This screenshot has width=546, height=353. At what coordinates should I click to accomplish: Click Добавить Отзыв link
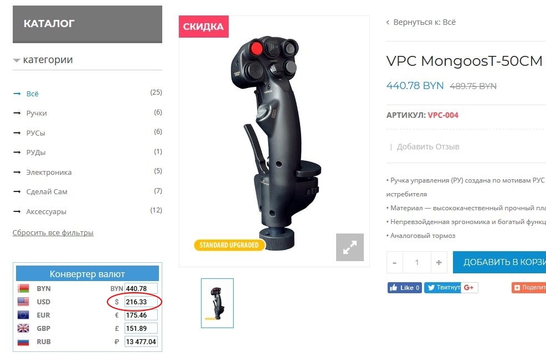428,147
